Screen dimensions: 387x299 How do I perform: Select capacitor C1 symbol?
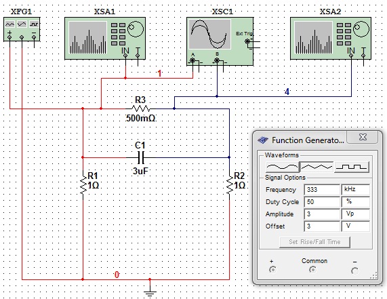pyautogui.click(x=141, y=157)
